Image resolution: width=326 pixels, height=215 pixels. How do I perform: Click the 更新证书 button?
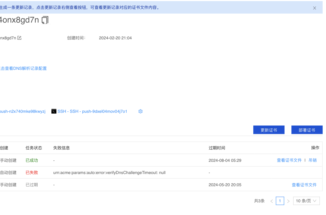pos(269,130)
